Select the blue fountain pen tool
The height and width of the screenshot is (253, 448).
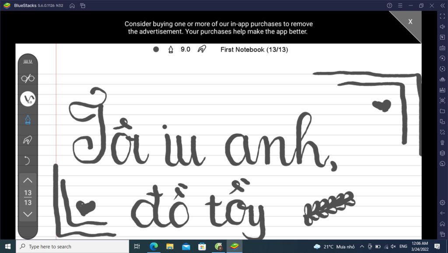28,119
